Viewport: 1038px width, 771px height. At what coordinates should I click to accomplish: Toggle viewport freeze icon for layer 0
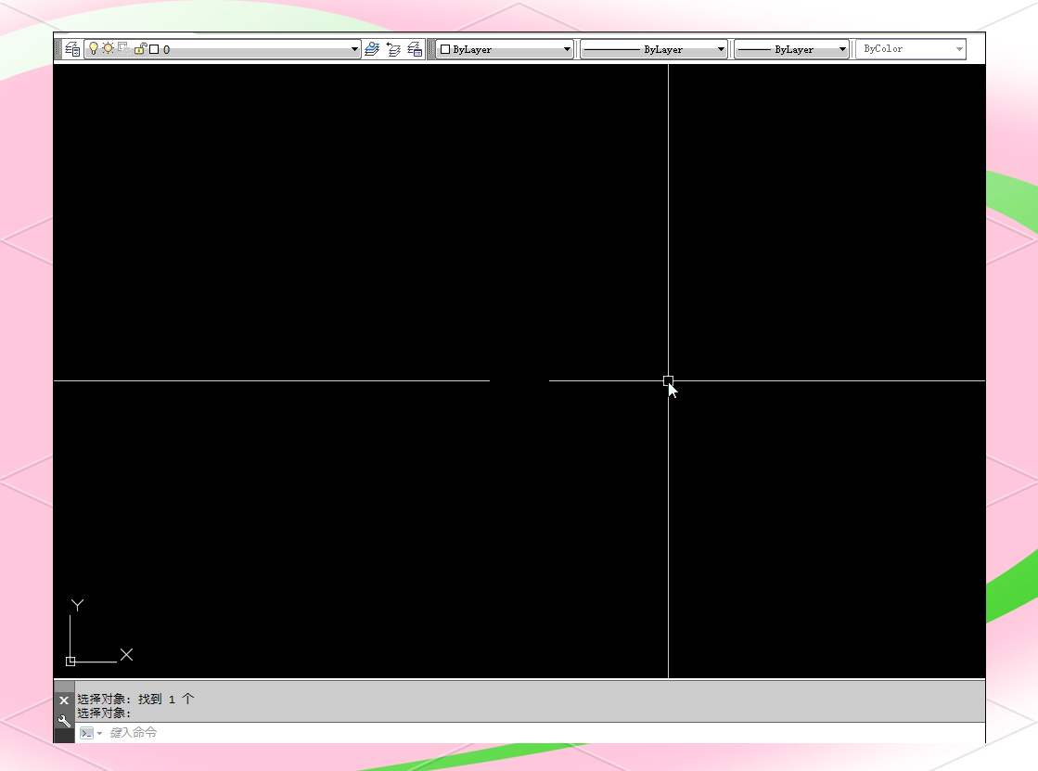(x=123, y=47)
